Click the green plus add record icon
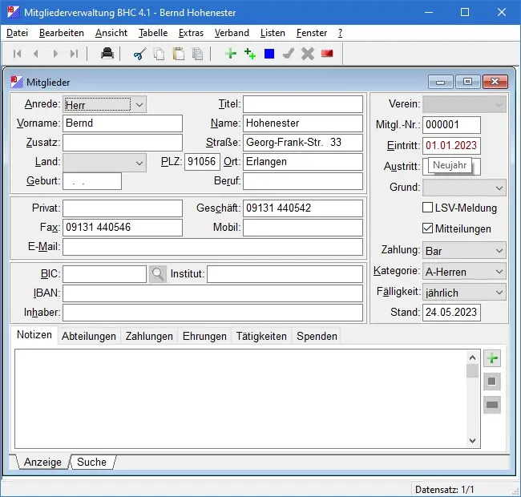The image size is (521, 497). pyautogui.click(x=231, y=54)
